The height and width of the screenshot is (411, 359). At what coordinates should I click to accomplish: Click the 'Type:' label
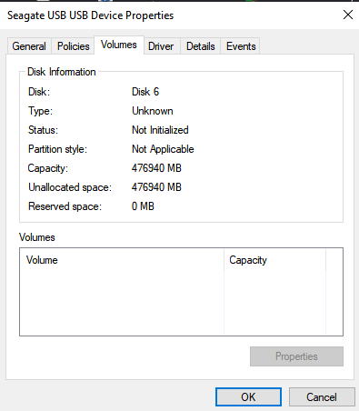point(40,111)
